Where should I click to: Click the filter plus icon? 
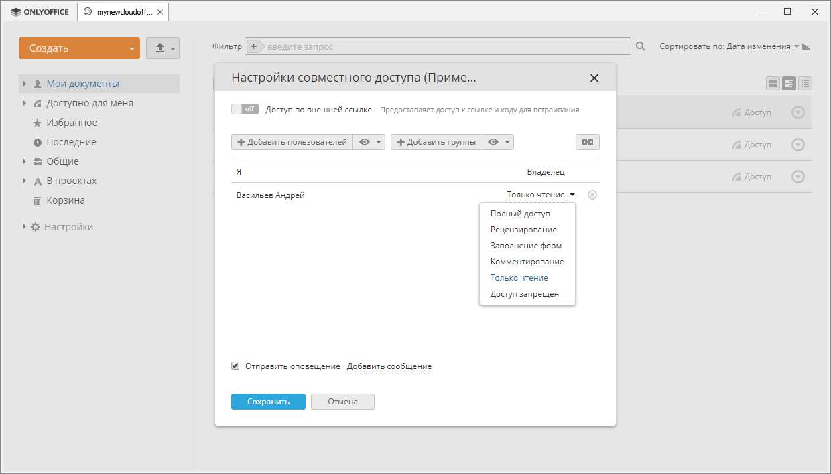pyautogui.click(x=253, y=46)
